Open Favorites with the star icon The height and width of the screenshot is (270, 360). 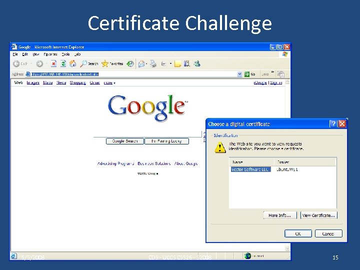[x=112, y=63]
